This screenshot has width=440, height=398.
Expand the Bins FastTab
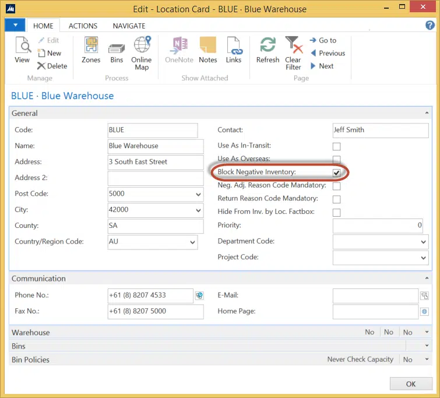coord(427,346)
